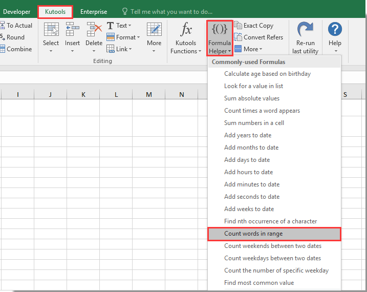Choose Count weekends between two dates

(x=274, y=246)
